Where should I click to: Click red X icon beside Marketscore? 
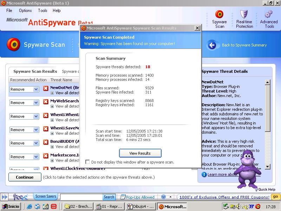[46, 156]
